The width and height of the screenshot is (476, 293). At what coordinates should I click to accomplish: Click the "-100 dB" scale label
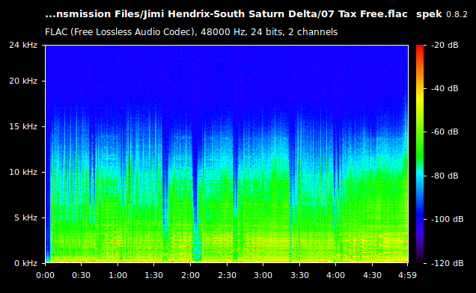(447, 219)
